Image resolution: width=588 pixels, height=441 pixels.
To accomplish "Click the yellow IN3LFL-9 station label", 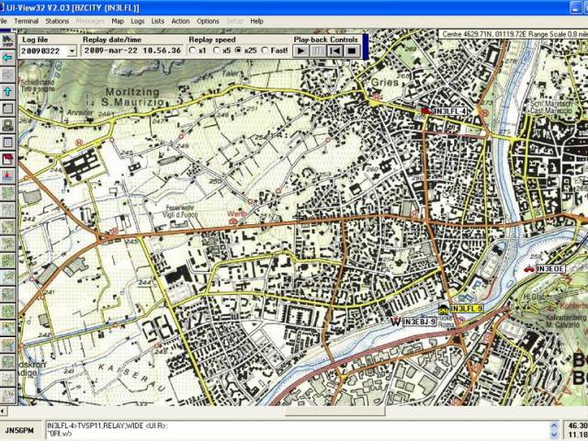I will point(467,309).
